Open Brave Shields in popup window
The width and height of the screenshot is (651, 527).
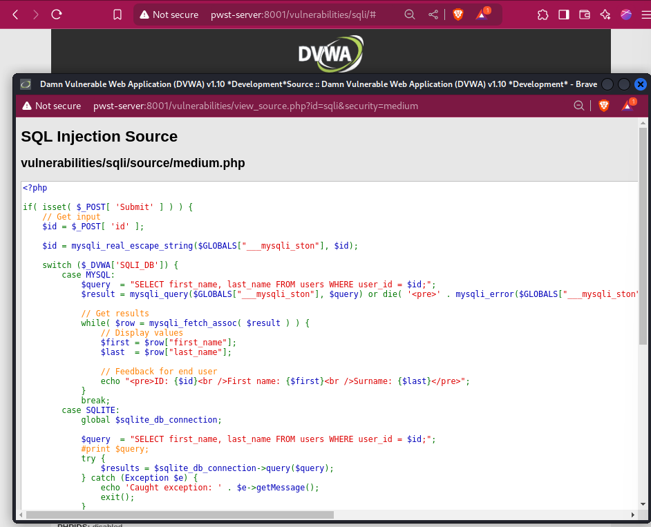604,106
